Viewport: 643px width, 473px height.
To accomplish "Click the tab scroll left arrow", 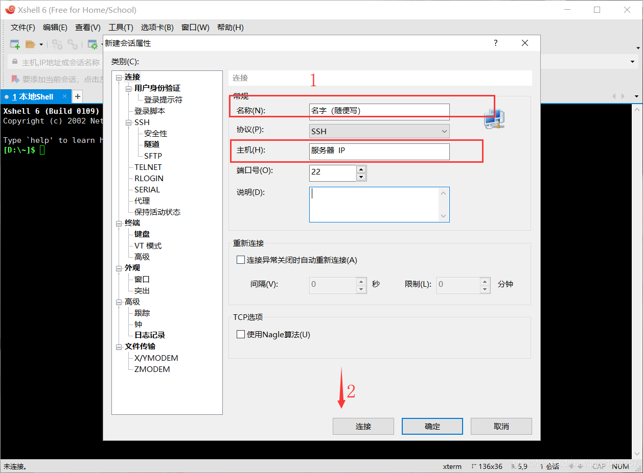I will click(x=615, y=96).
